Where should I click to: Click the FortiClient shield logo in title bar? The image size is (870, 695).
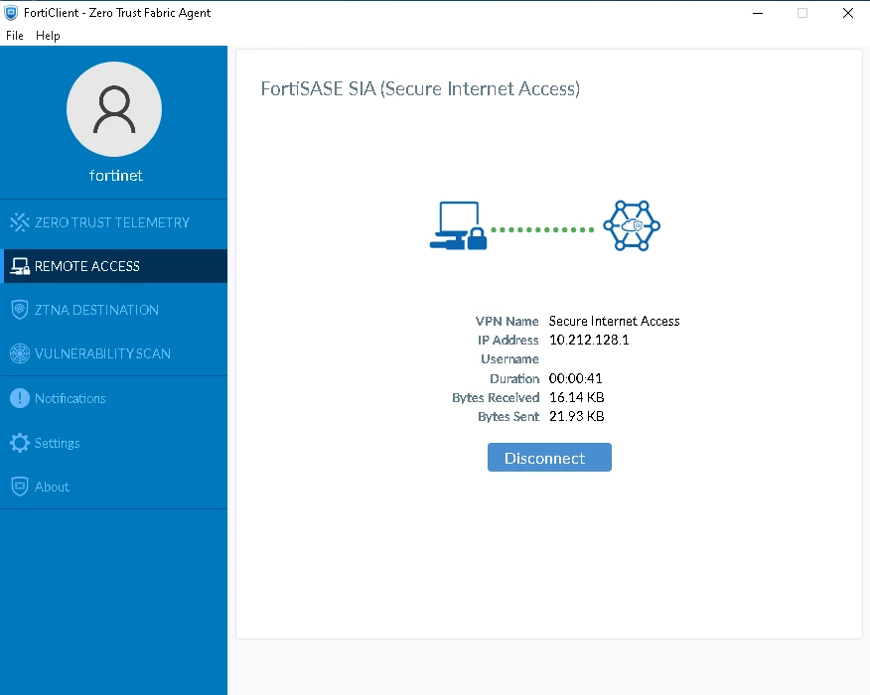[11, 12]
